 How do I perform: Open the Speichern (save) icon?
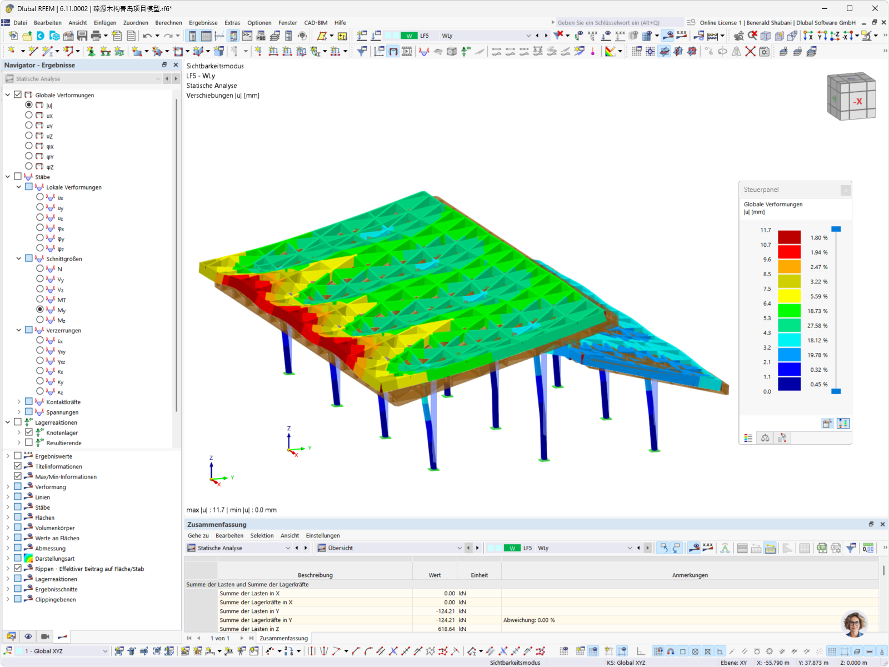[82, 35]
